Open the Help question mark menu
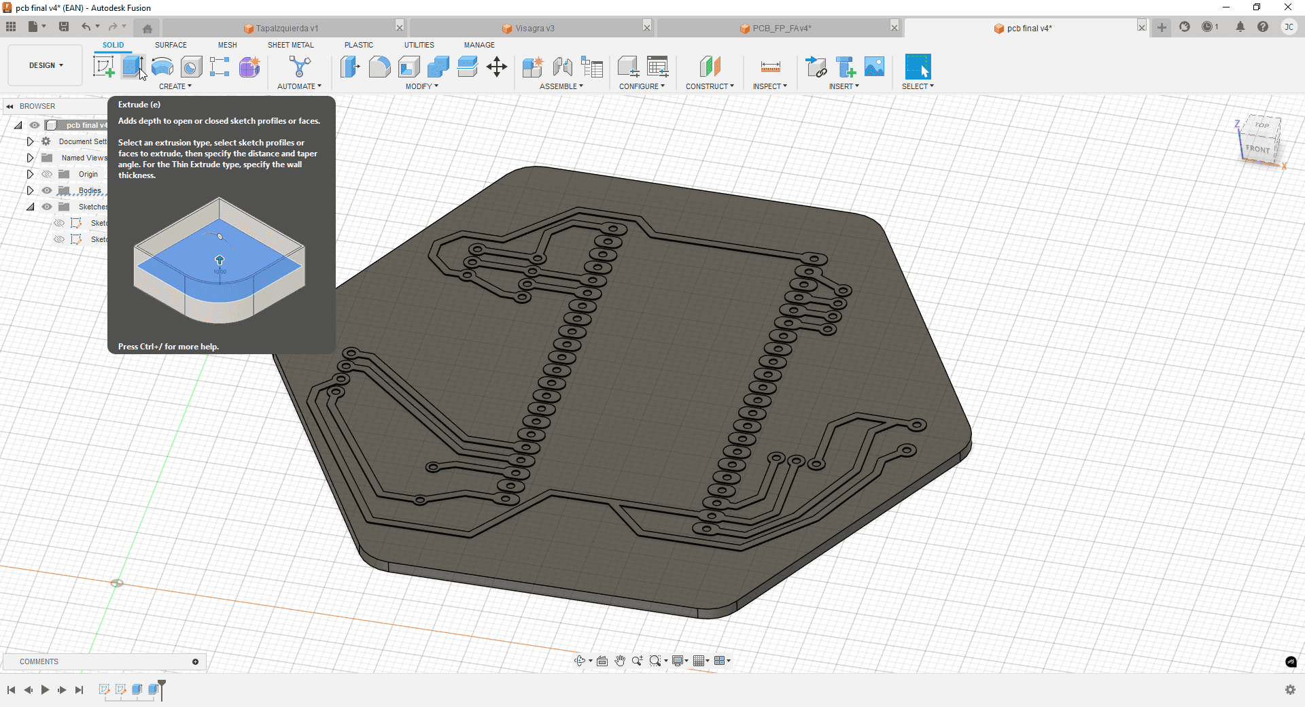Viewport: 1305px width, 707px height. point(1263,27)
